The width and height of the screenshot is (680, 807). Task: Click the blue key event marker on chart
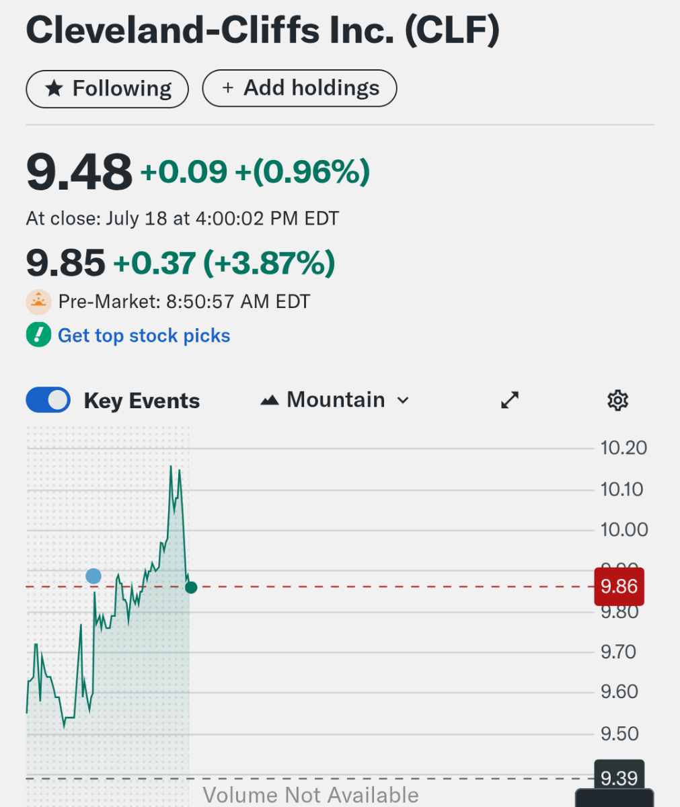tap(93, 576)
